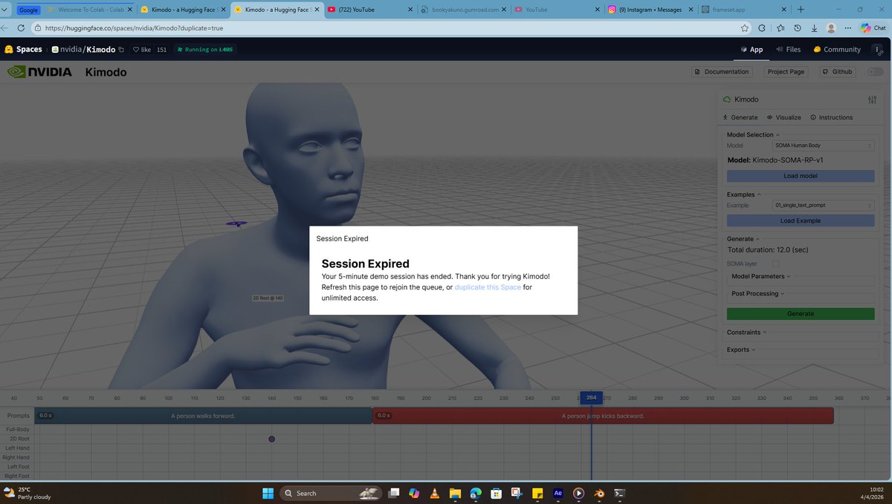Click the favorites star in address bar

[745, 27]
